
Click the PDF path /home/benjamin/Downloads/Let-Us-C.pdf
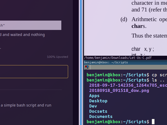coord(118,58)
